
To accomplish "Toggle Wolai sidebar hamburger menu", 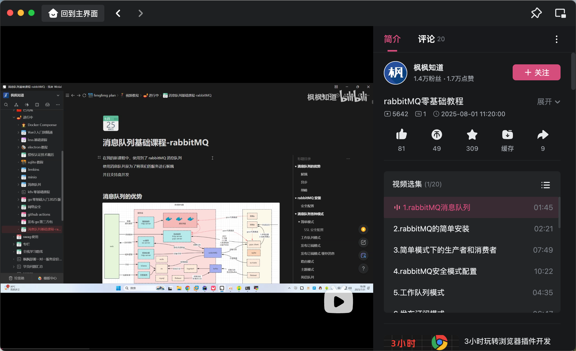I will (x=67, y=95).
